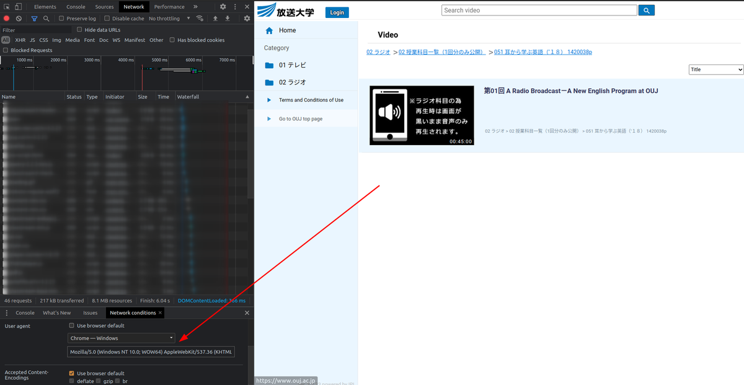The image size is (744, 385).
Task: Toggle the device toolbar icon
Action: pyautogui.click(x=19, y=7)
